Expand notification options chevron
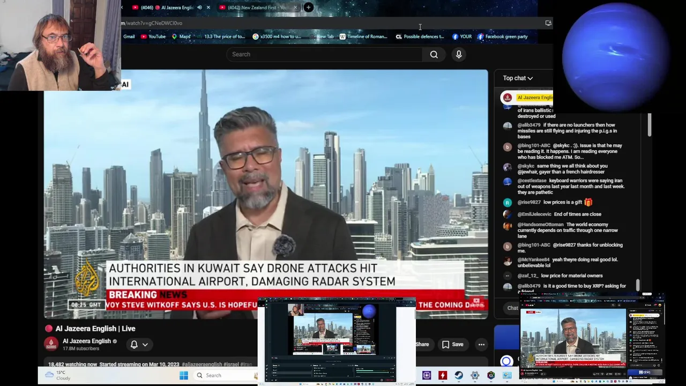Viewport: 686px width, 386px height. (145, 345)
